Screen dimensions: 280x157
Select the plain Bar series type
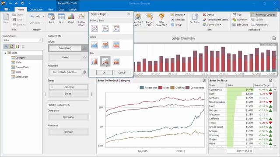click(94, 61)
